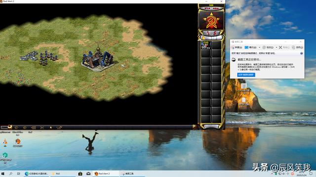Click the waypoint mode icon in command bar
This screenshot has width=316, height=177.
pos(59,128)
